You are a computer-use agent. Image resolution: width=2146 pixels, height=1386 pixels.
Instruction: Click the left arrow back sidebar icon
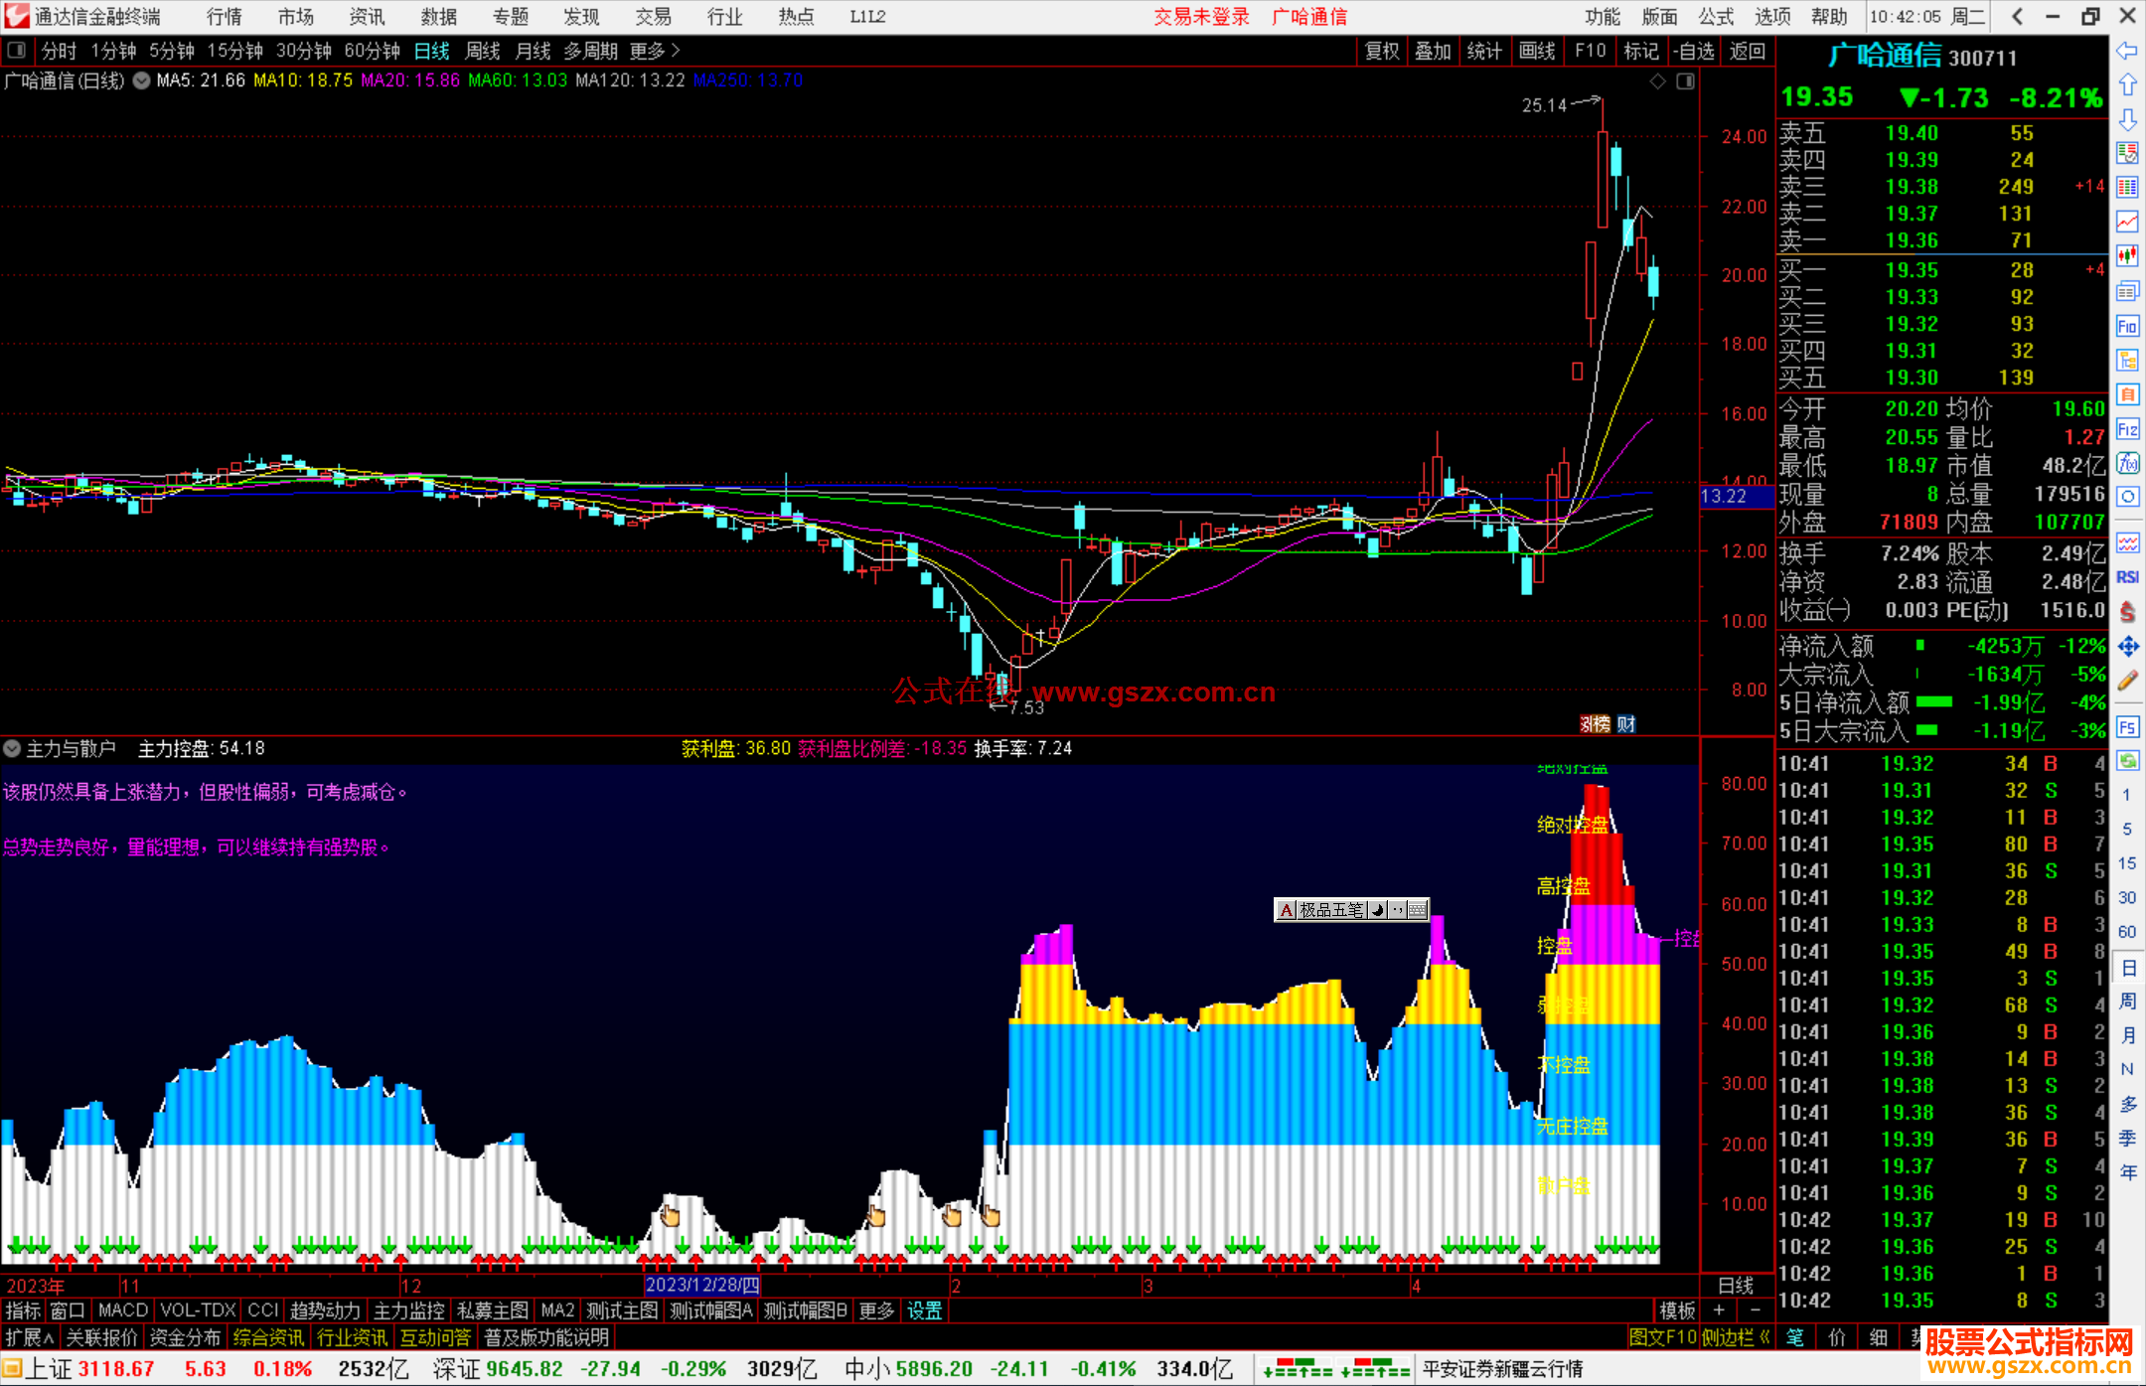(2127, 50)
